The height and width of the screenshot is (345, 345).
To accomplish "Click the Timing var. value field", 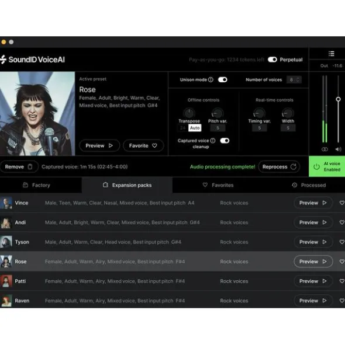I will click(259, 128).
